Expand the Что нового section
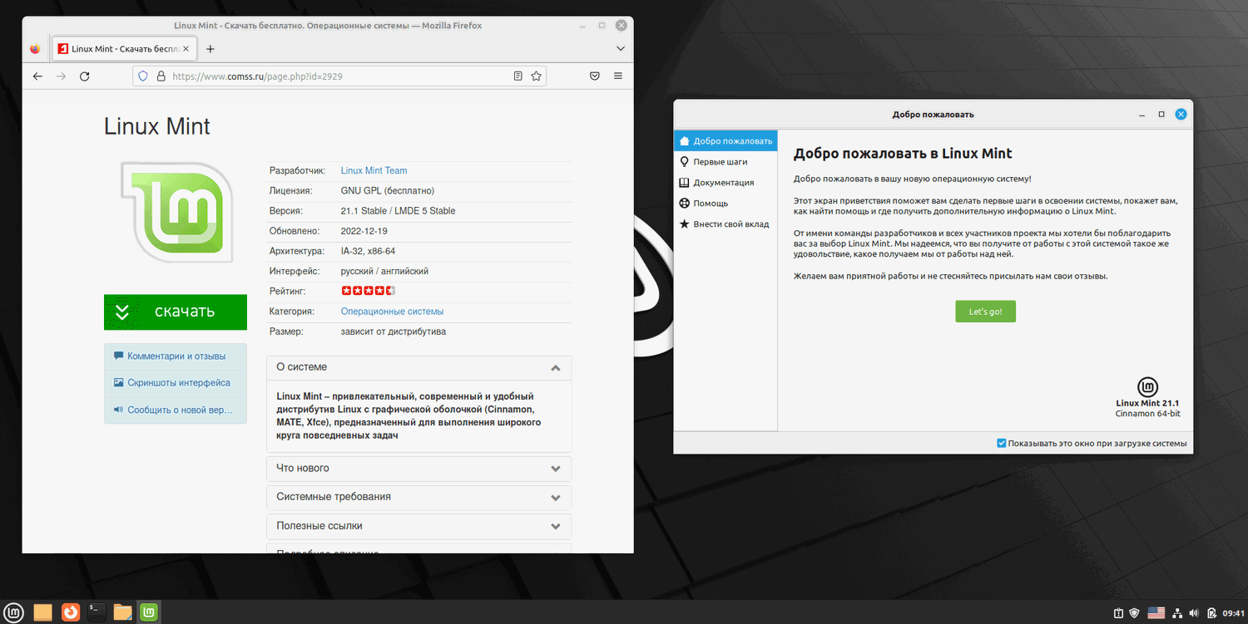Image resolution: width=1248 pixels, height=624 pixels. [419, 469]
